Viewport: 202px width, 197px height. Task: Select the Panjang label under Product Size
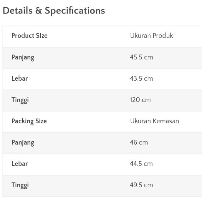tap(23, 57)
